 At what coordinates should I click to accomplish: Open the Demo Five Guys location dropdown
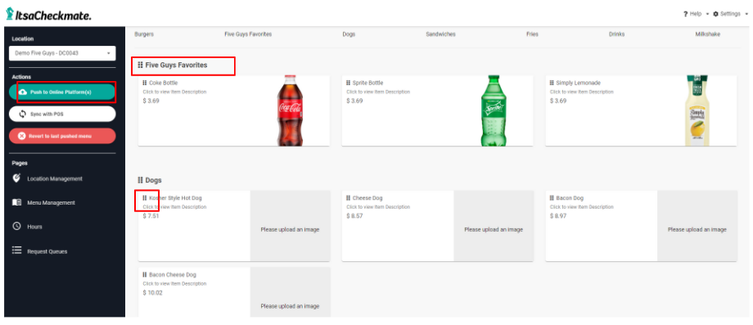coord(62,53)
